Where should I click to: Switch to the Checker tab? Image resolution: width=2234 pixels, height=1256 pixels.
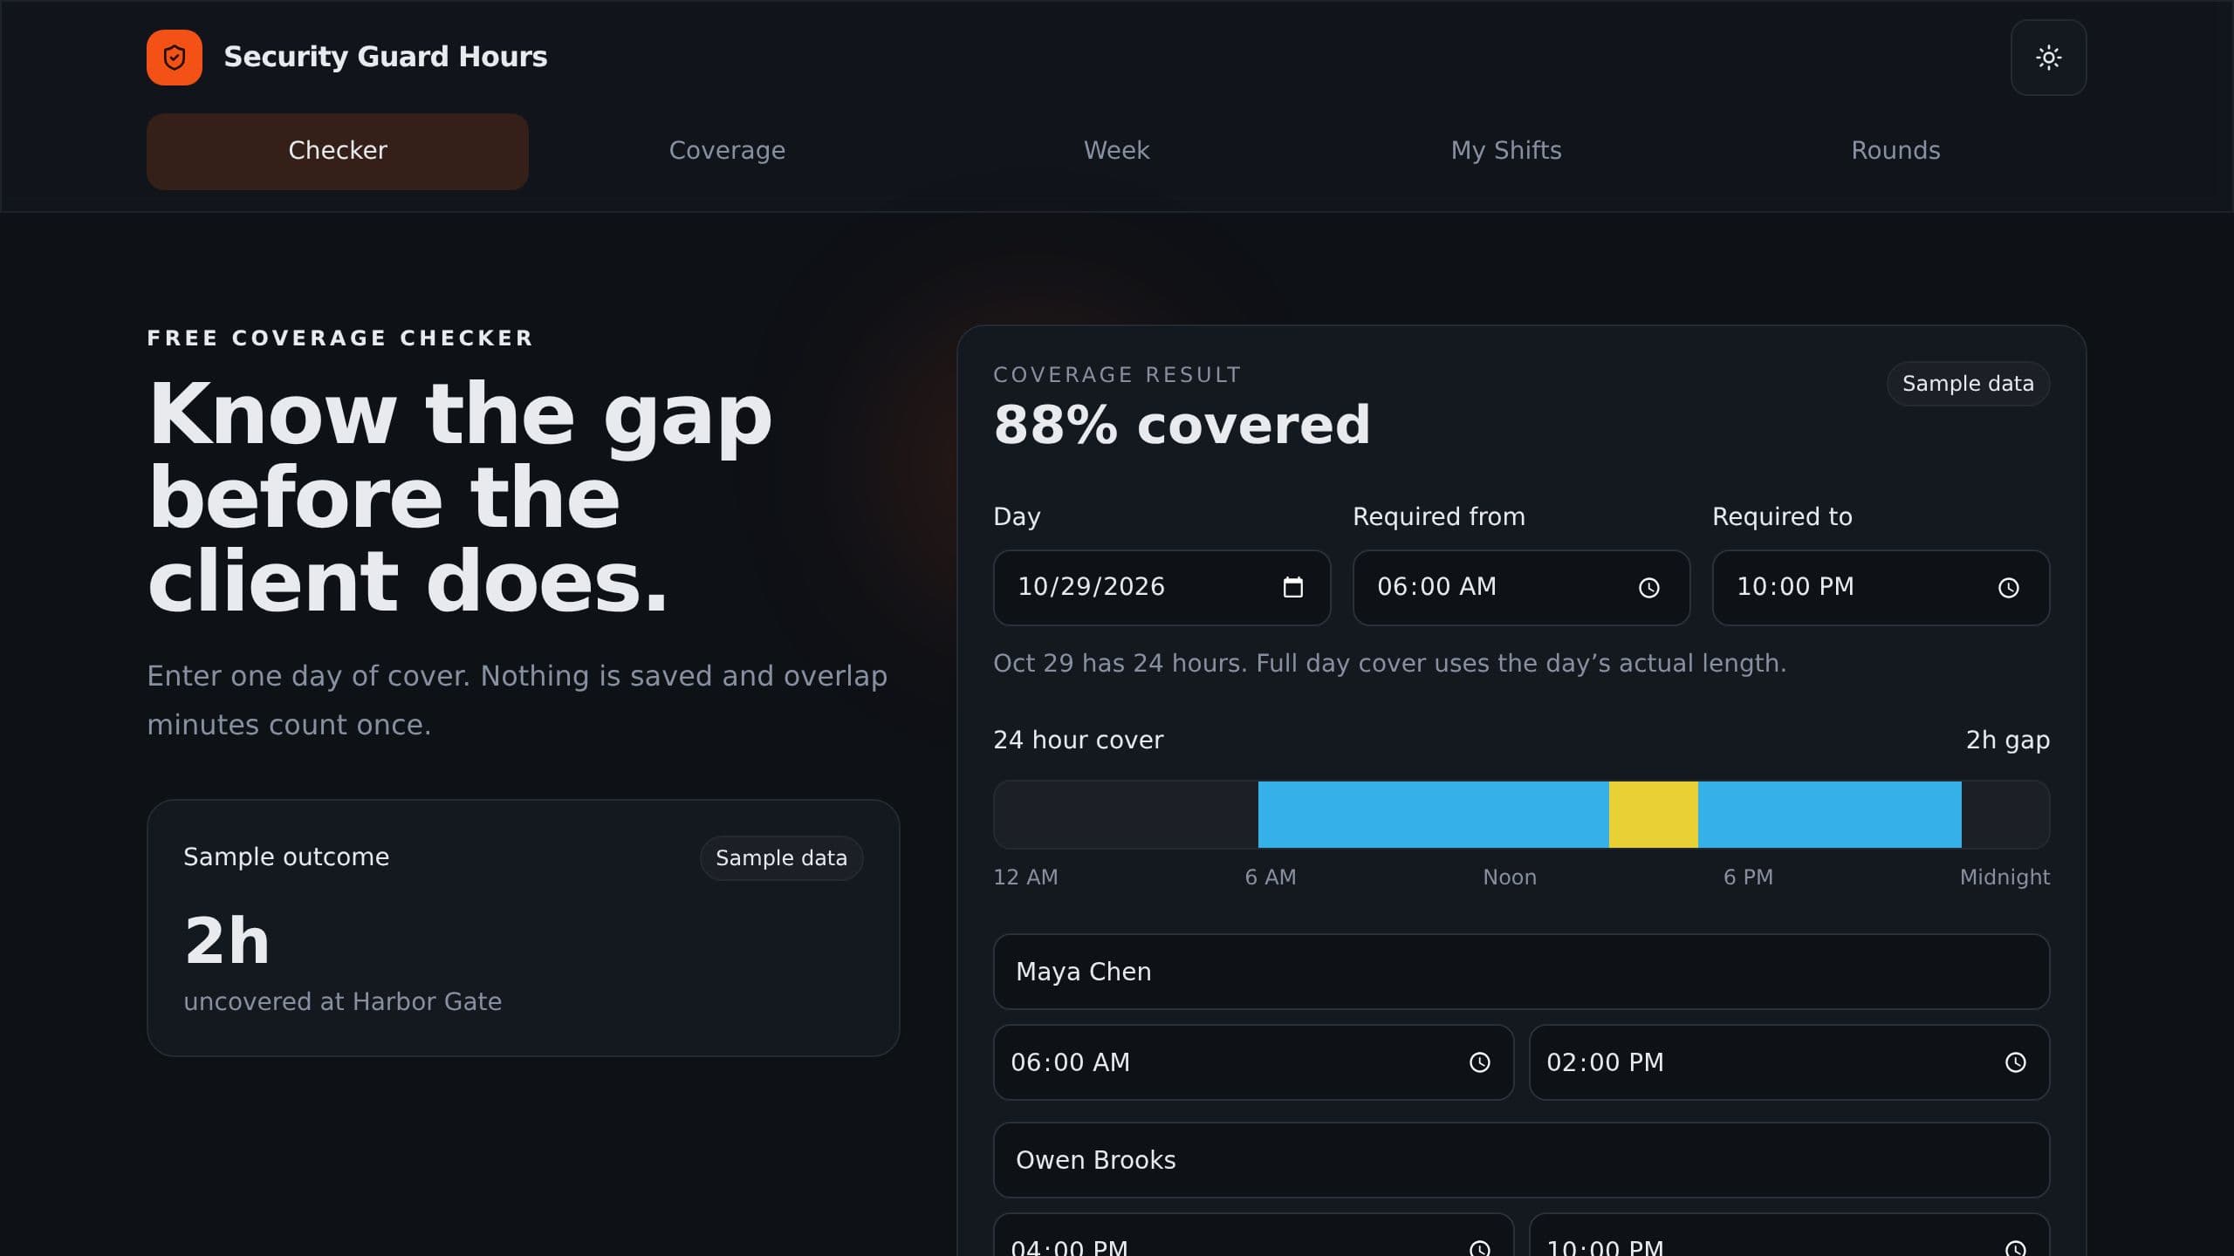[338, 151]
